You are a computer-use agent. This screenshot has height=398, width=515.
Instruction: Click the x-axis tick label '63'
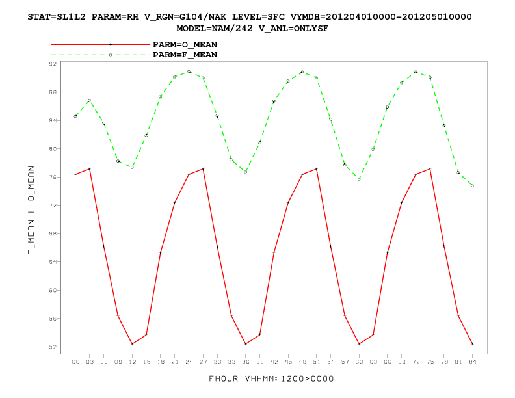373,362
